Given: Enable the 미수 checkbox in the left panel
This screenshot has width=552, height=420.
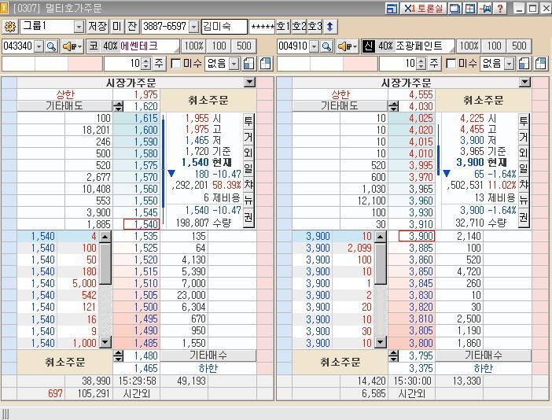Looking at the screenshot, I should tap(176, 63).
